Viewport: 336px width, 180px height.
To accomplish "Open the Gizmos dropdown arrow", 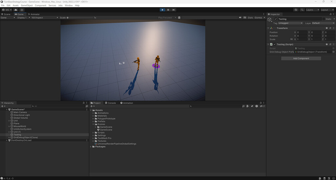I will (x=264, y=18).
